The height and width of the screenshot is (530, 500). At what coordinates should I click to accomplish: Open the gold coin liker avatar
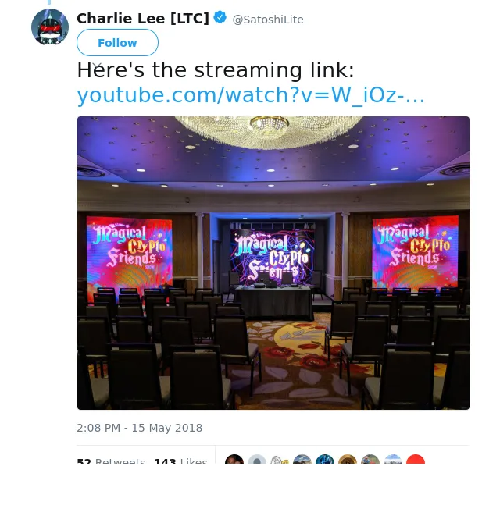(x=348, y=459)
